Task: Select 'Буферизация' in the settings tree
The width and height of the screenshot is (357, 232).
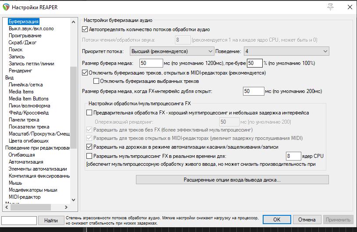Action: [x=23, y=21]
